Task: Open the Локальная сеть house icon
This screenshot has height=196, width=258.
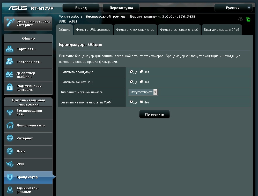Action: pyautogui.click(x=10, y=125)
